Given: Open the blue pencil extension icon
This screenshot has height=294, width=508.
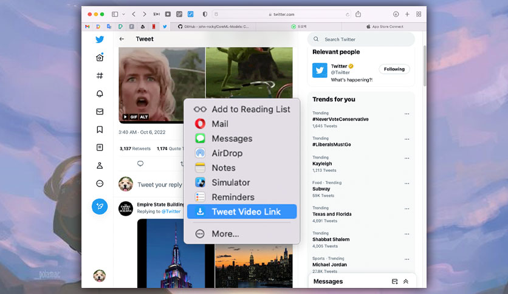Looking at the screenshot, I should (x=191, y=14).
